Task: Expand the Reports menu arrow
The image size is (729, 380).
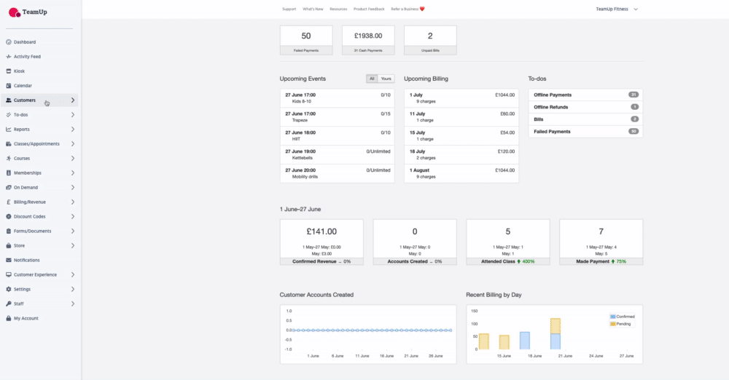Action: [73, 130]
